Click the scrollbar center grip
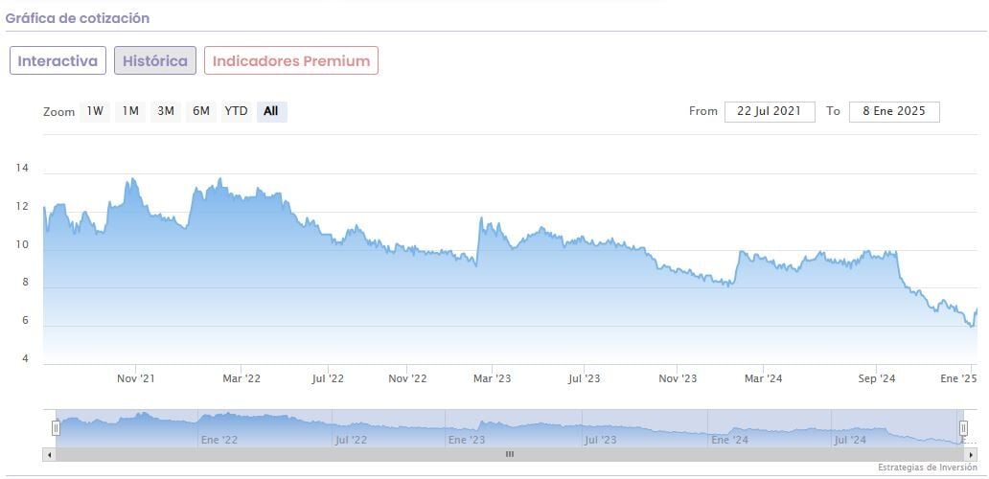This screenshot has height=479, width=989. (x=510, y=454)
